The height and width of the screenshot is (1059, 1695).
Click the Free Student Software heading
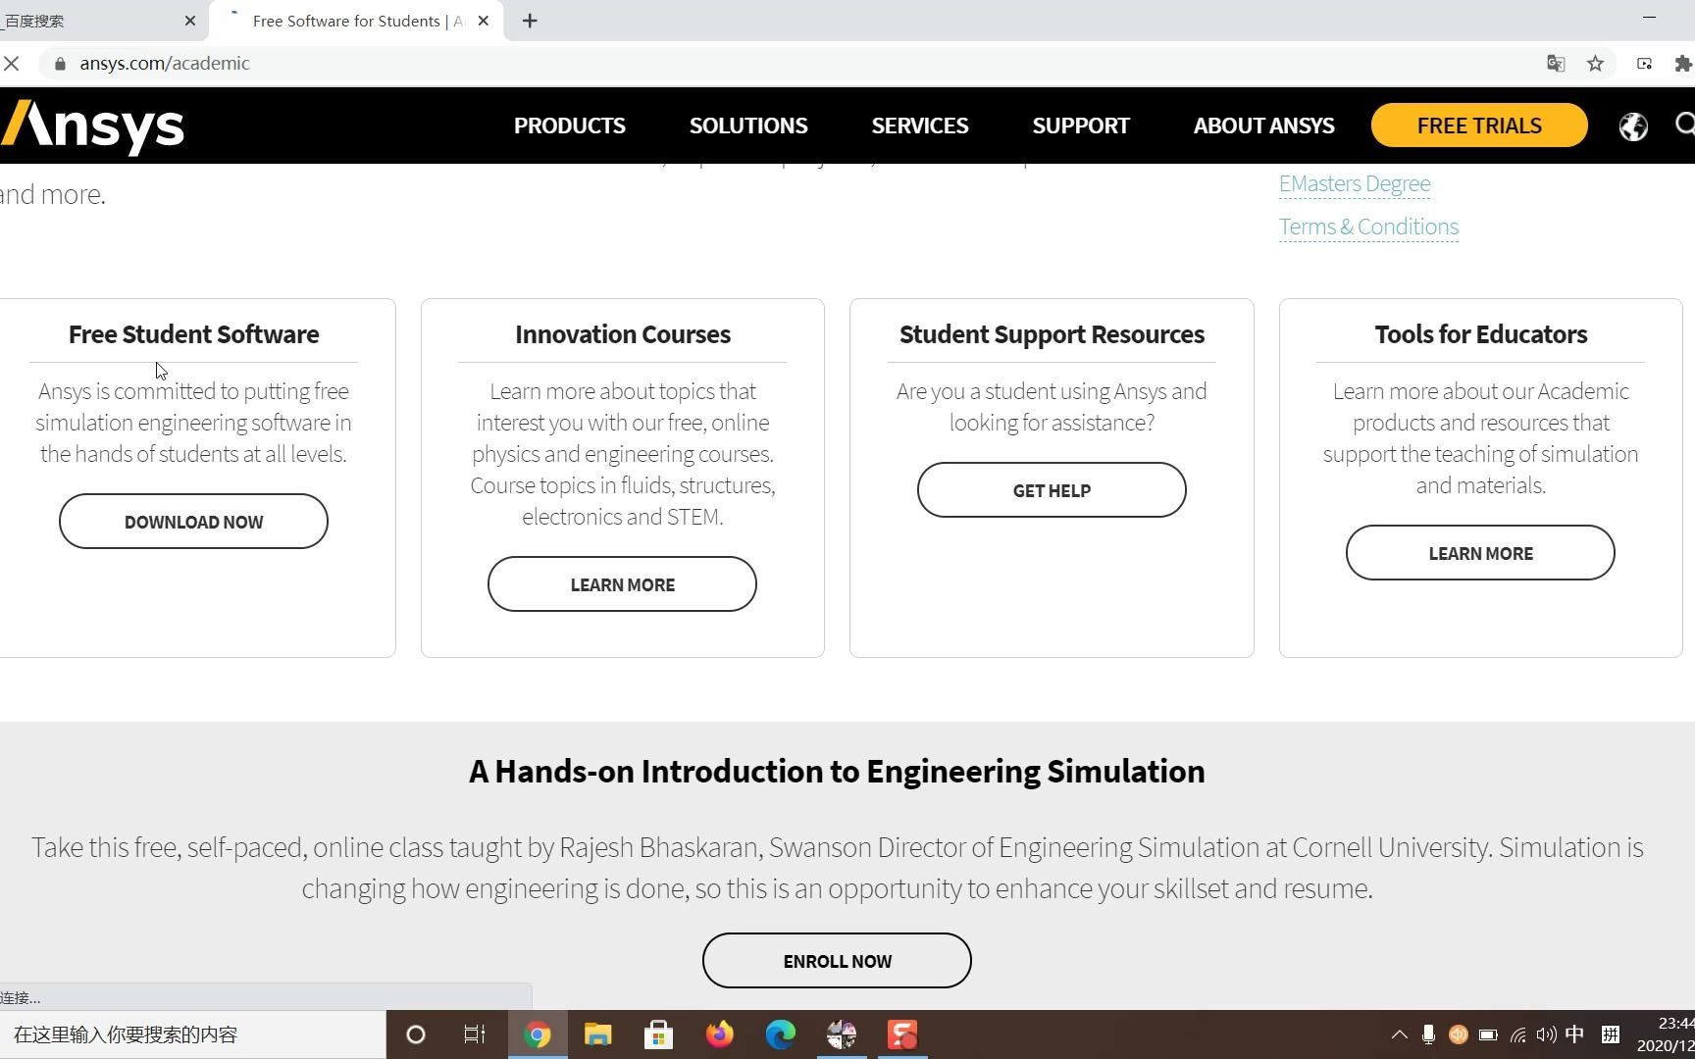point(194,334)
